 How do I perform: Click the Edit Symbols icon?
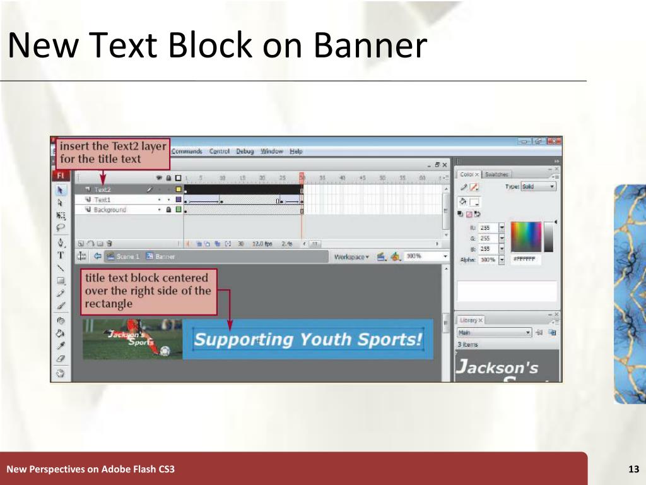(396, 257)
